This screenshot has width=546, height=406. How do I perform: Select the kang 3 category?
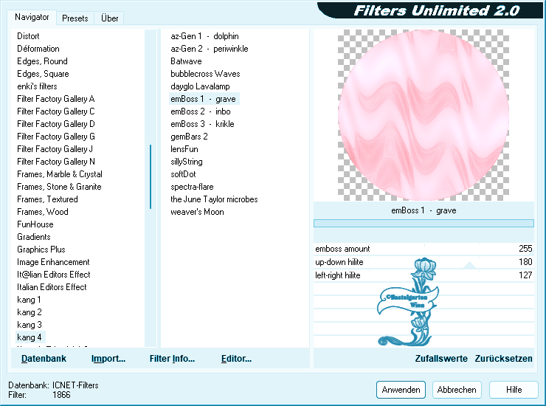[30, 325]
